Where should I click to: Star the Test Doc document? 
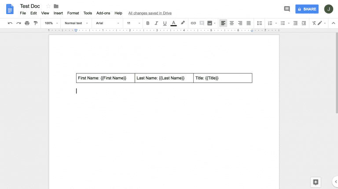[48, 6]
